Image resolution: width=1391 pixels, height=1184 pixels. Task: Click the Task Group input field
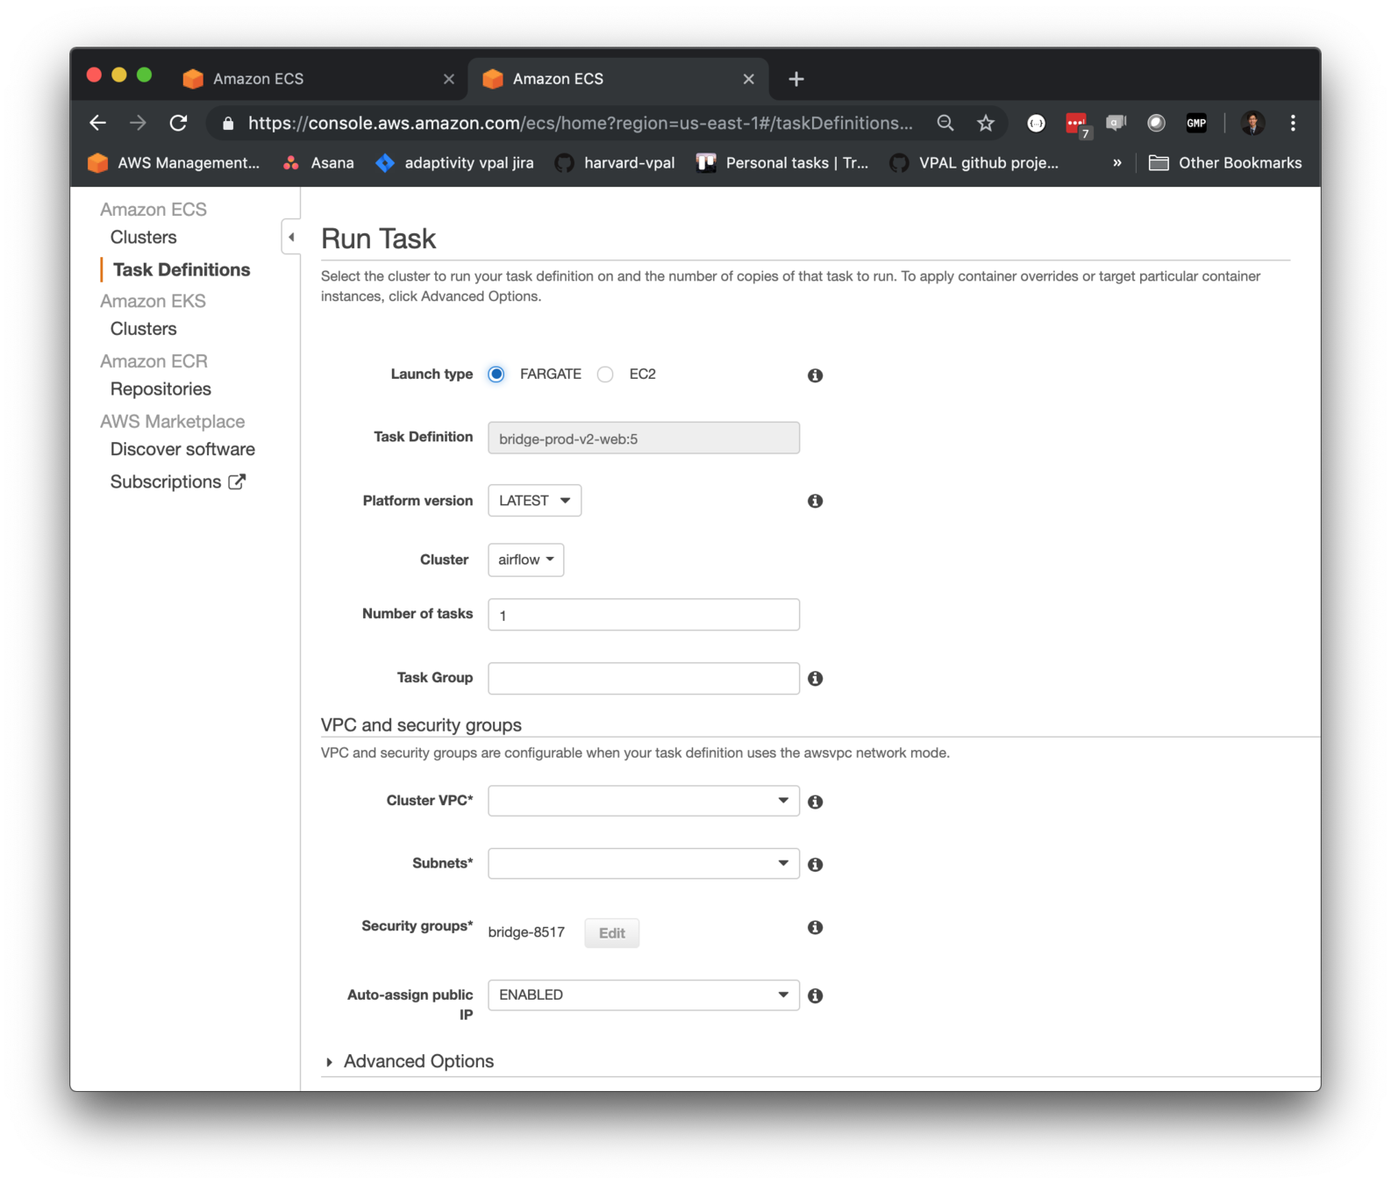644,679
